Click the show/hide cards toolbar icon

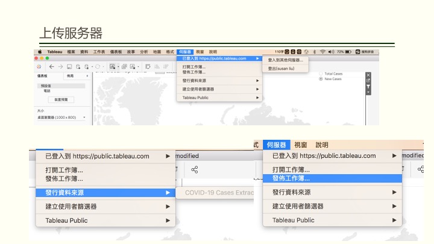(148, 66)
